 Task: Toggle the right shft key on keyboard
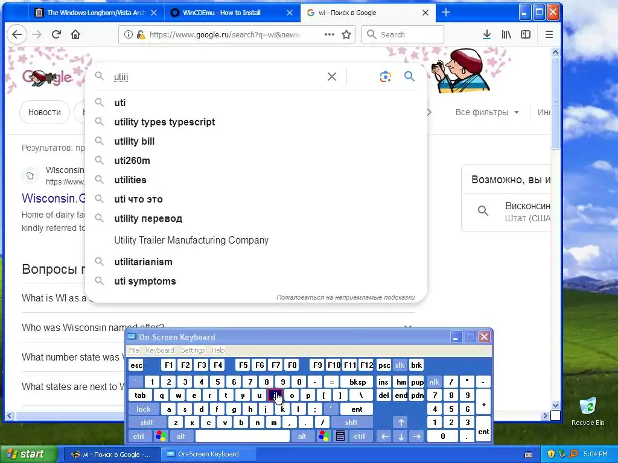(351, 423)
